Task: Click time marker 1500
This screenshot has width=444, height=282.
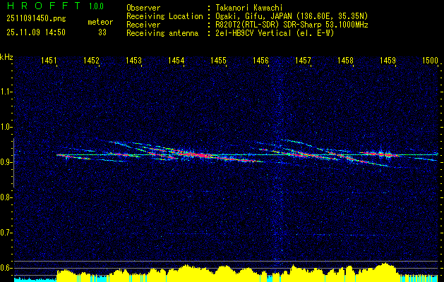Action: point(430,60)
